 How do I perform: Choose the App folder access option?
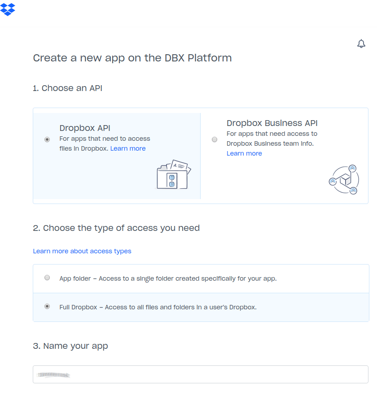47,278
